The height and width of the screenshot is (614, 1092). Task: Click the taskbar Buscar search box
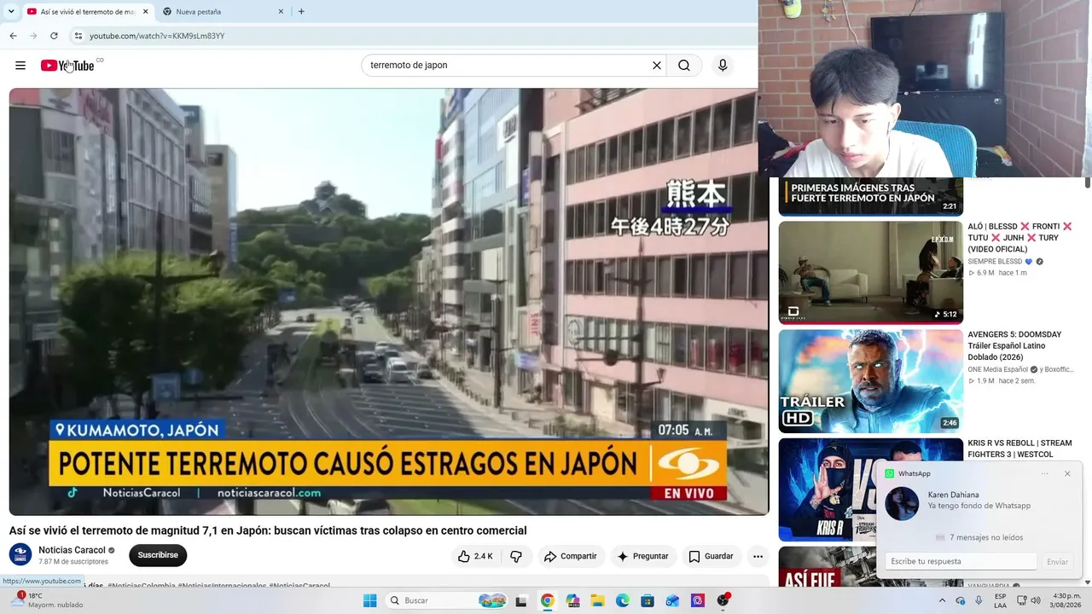pos(446,600)
